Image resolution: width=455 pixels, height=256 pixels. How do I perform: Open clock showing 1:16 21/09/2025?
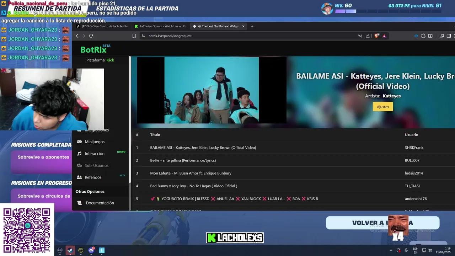tap(443, 250)
